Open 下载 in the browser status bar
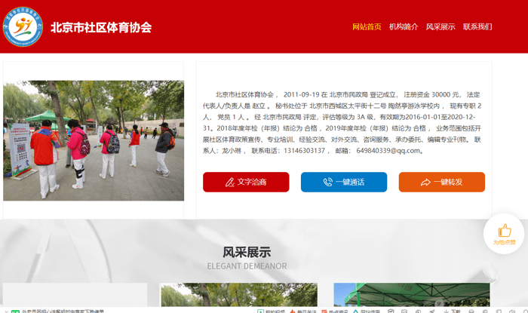528x313 pixels. point(453,311)
